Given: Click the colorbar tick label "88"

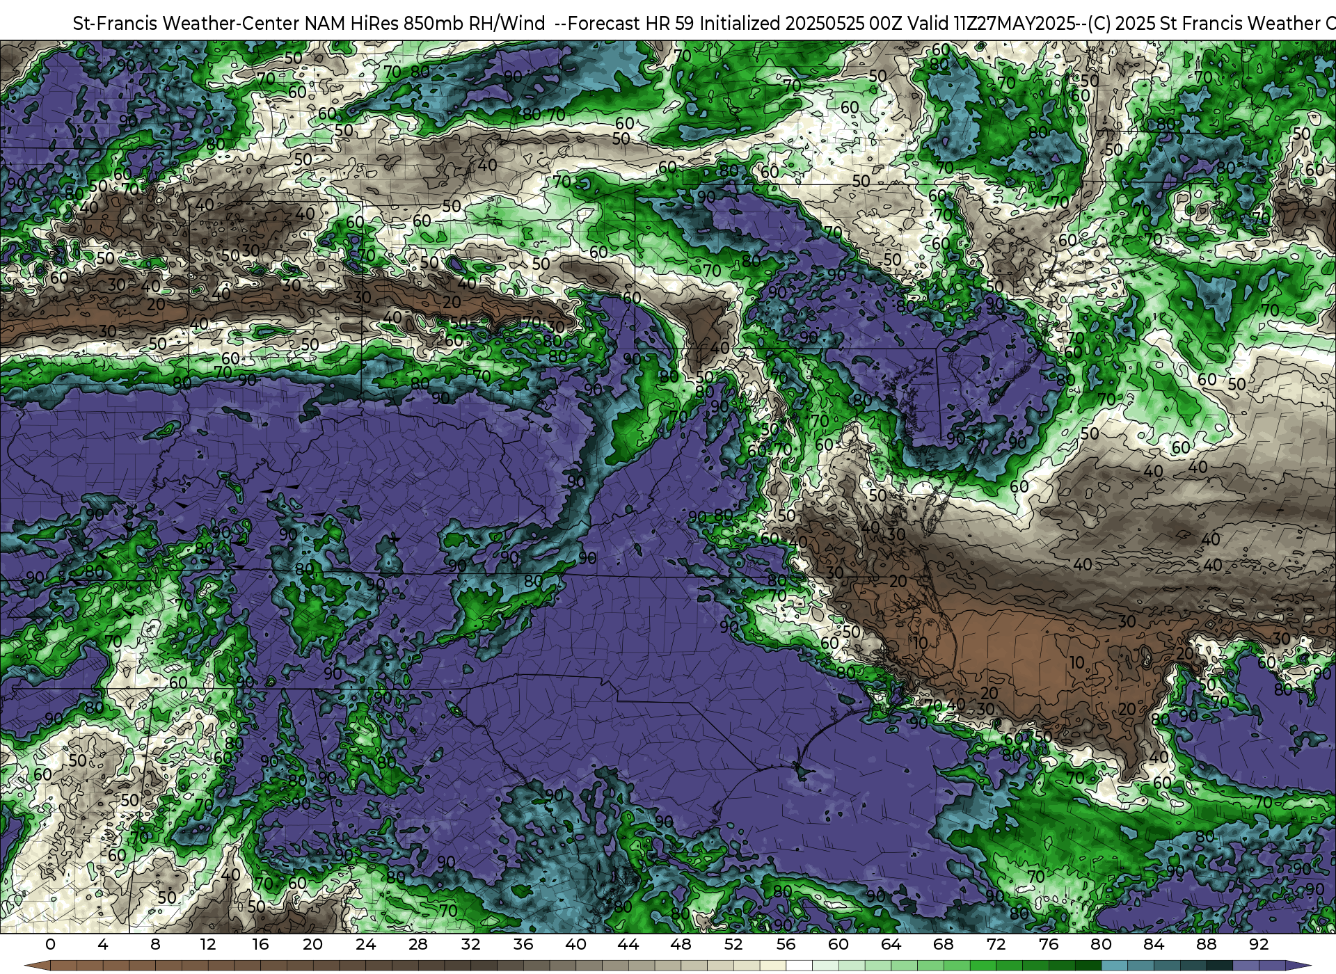Looking at the screenshot, I should (x=1207, y=944).
